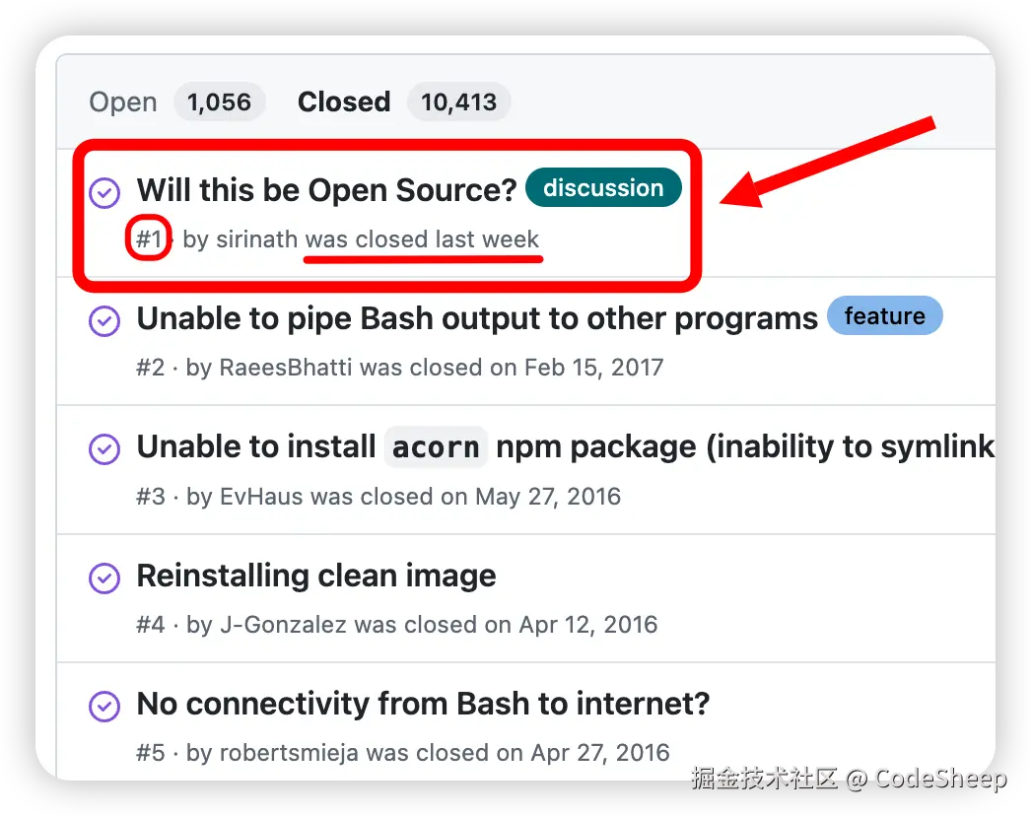Screen dimensions: 1031x816
Task: Switch to the Open issues tab
Action: tap(123, 102)
